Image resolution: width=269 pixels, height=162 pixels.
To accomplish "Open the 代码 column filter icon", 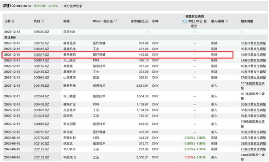I will 43,21.
